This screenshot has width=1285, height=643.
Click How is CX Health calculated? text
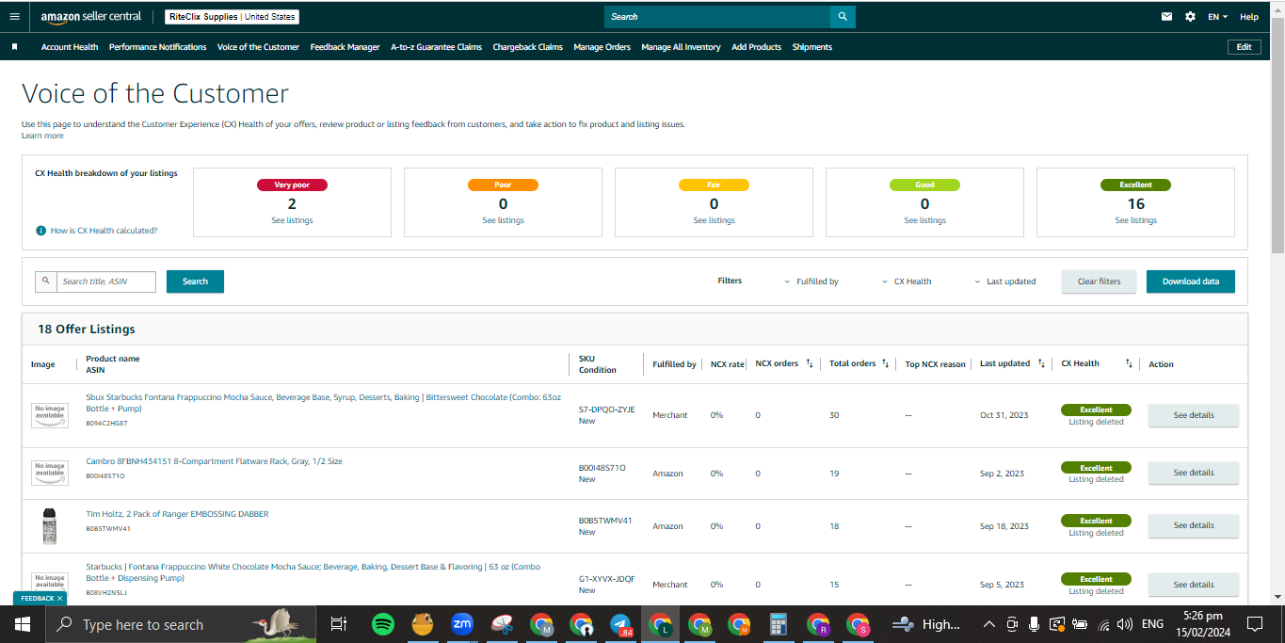click(104, 231)
